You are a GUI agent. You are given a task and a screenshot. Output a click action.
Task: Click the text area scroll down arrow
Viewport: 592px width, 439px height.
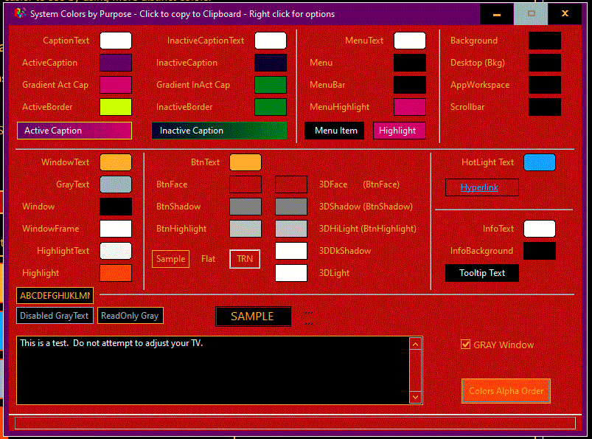(x=415, y=397)
